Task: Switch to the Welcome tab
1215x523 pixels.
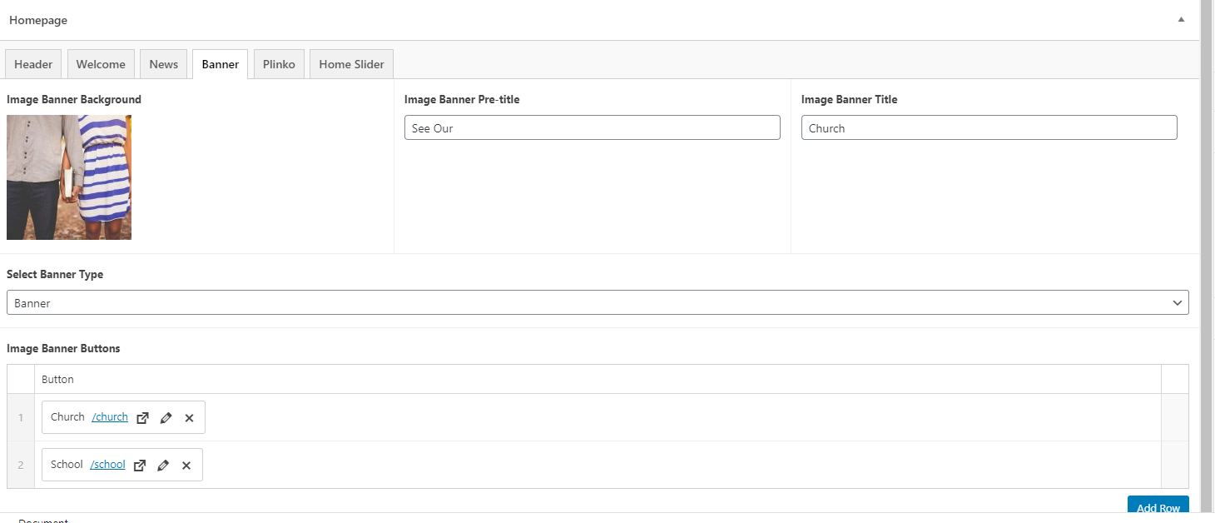Action: [x=101, y=64]
